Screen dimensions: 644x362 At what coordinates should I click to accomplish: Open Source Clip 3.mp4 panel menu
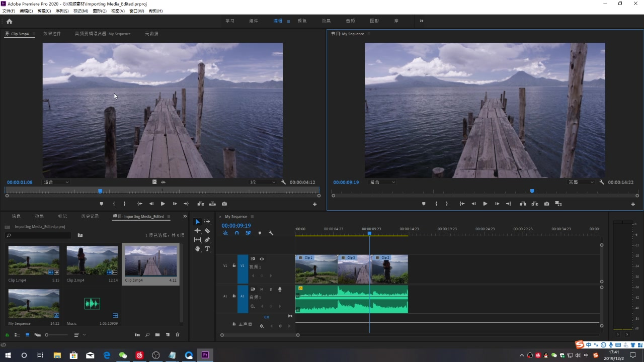tap(34, 34)
